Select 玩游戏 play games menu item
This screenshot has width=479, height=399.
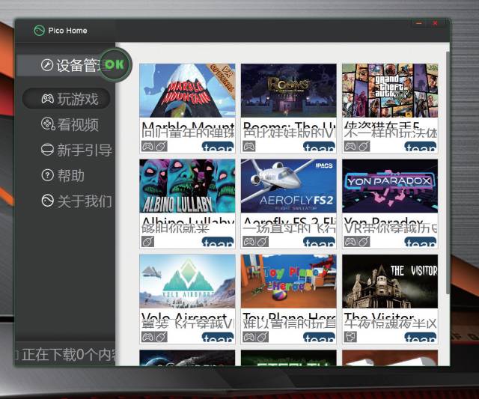pos(67,99)
